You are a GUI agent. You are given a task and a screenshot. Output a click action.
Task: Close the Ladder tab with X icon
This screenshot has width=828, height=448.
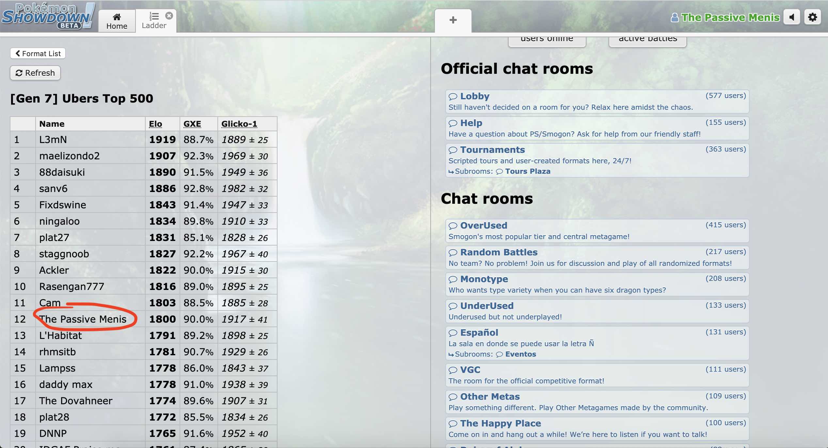point(169,15)
